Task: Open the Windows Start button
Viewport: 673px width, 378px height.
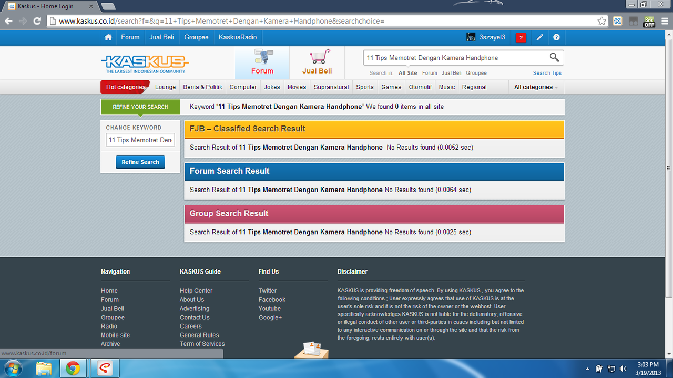Action: (13, 369)
